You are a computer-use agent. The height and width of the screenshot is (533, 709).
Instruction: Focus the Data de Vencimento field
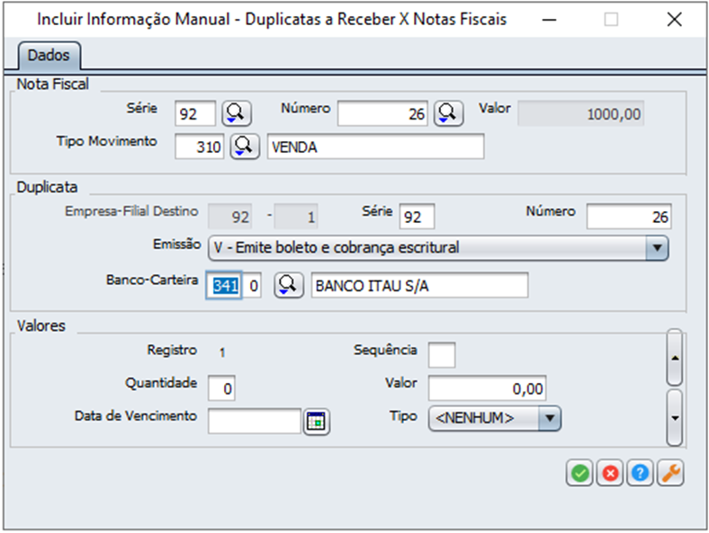pos(255,421)
